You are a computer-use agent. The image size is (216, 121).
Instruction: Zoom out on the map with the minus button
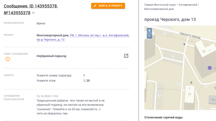pyautogui.click(x=149, y=36)
